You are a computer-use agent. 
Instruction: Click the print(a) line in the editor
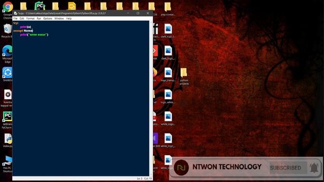pos(26,27)
